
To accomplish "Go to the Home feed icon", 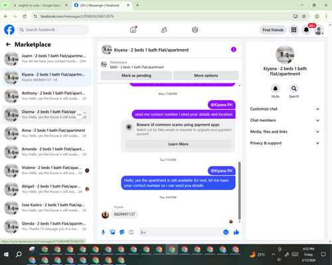I will click(x=133, y=30).
